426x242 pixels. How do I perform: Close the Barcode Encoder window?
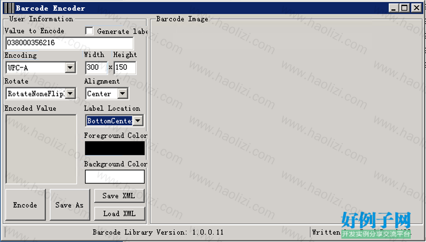pos(416,8)
